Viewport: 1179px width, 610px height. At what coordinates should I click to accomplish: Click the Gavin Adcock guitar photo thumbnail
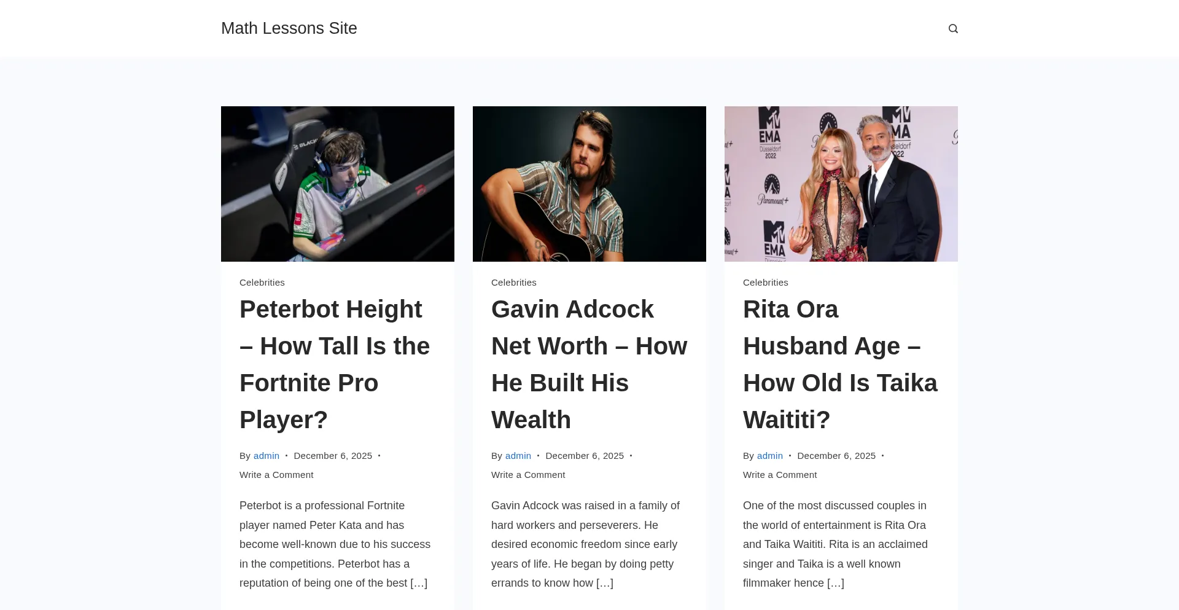(x=589, y=184)
